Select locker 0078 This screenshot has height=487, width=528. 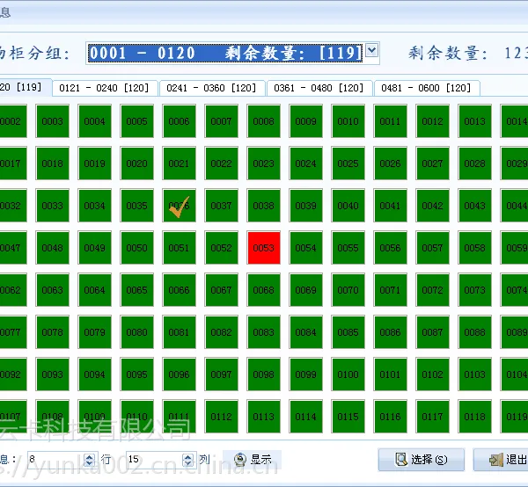pos(53,332)
